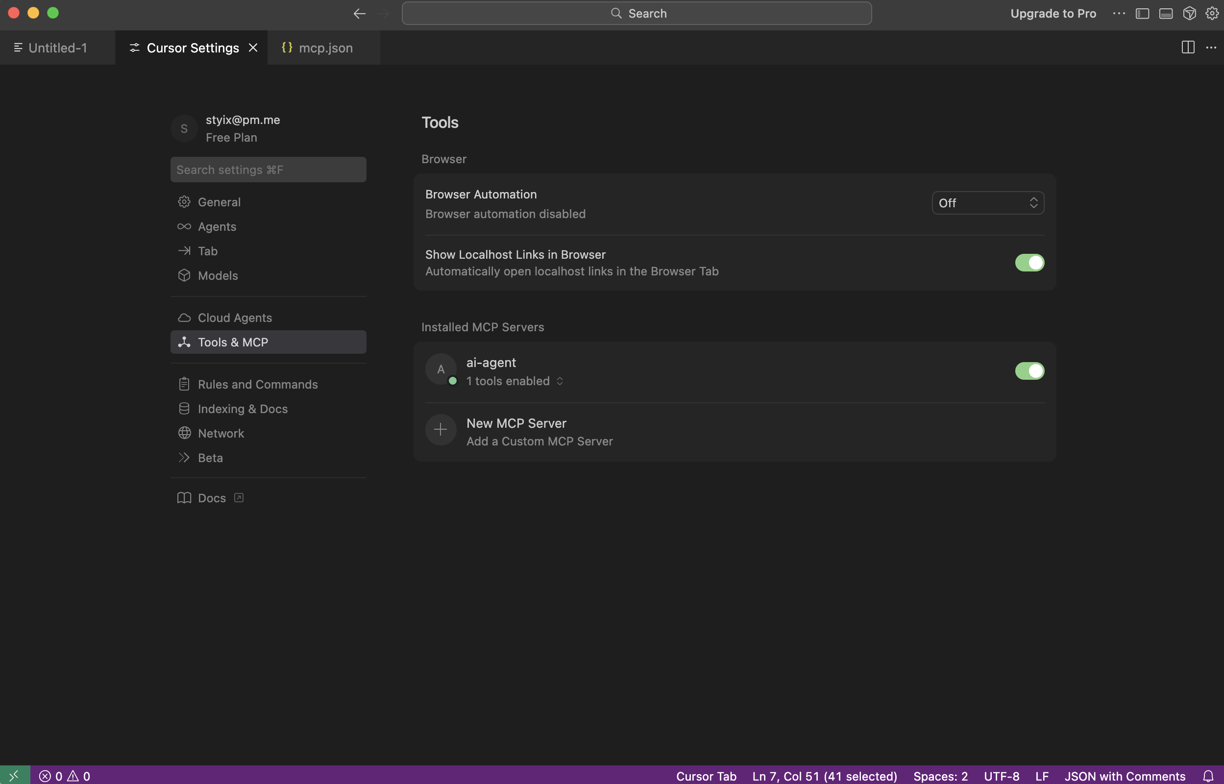
Task: Change UTF-8 file encoding
Action: 1001,776
